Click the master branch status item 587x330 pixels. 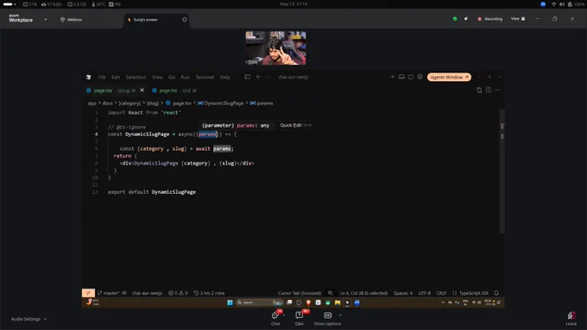pyautogui.click(x=108, y=293)
